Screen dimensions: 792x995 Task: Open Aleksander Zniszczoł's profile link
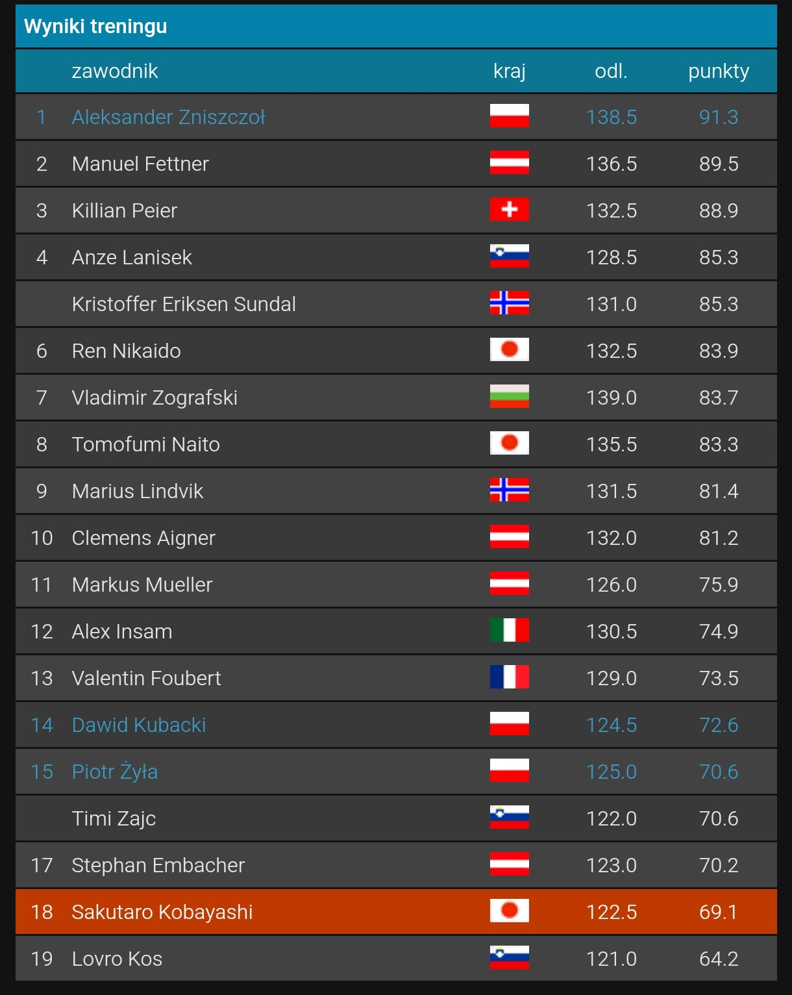[168, 117]
